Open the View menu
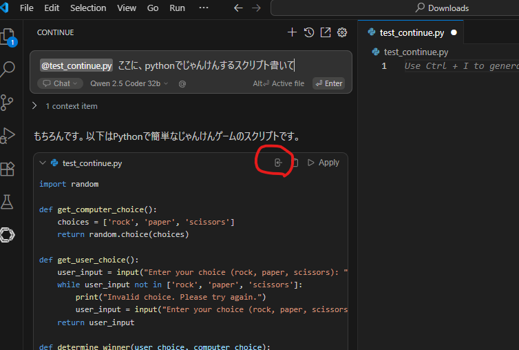 [127, 8]
